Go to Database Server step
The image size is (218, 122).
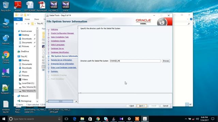[57, 48]
